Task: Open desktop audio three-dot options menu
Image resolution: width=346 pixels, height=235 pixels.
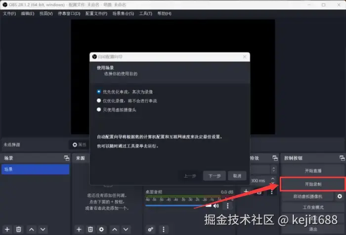Action: tap(228, 206)
